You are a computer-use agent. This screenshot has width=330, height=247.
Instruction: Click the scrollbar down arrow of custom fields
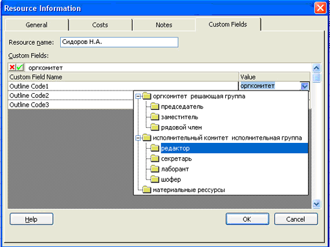point(316,204)
